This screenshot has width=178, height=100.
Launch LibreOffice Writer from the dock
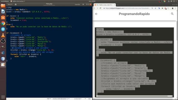[x=3, y=11]
